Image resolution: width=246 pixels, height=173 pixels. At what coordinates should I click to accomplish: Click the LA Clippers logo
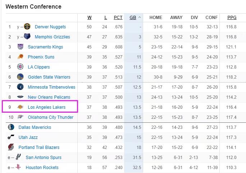[x=20, y=67]
